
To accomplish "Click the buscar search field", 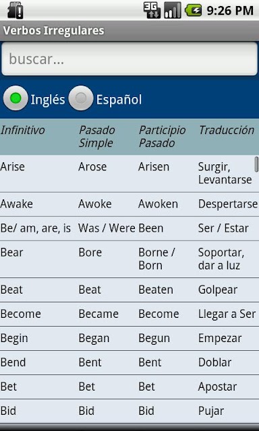I will 129,59.
